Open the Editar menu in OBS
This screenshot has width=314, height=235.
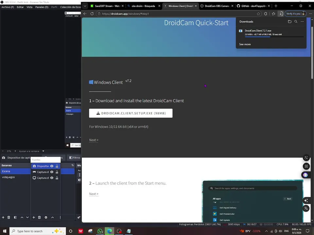point(20,7)
